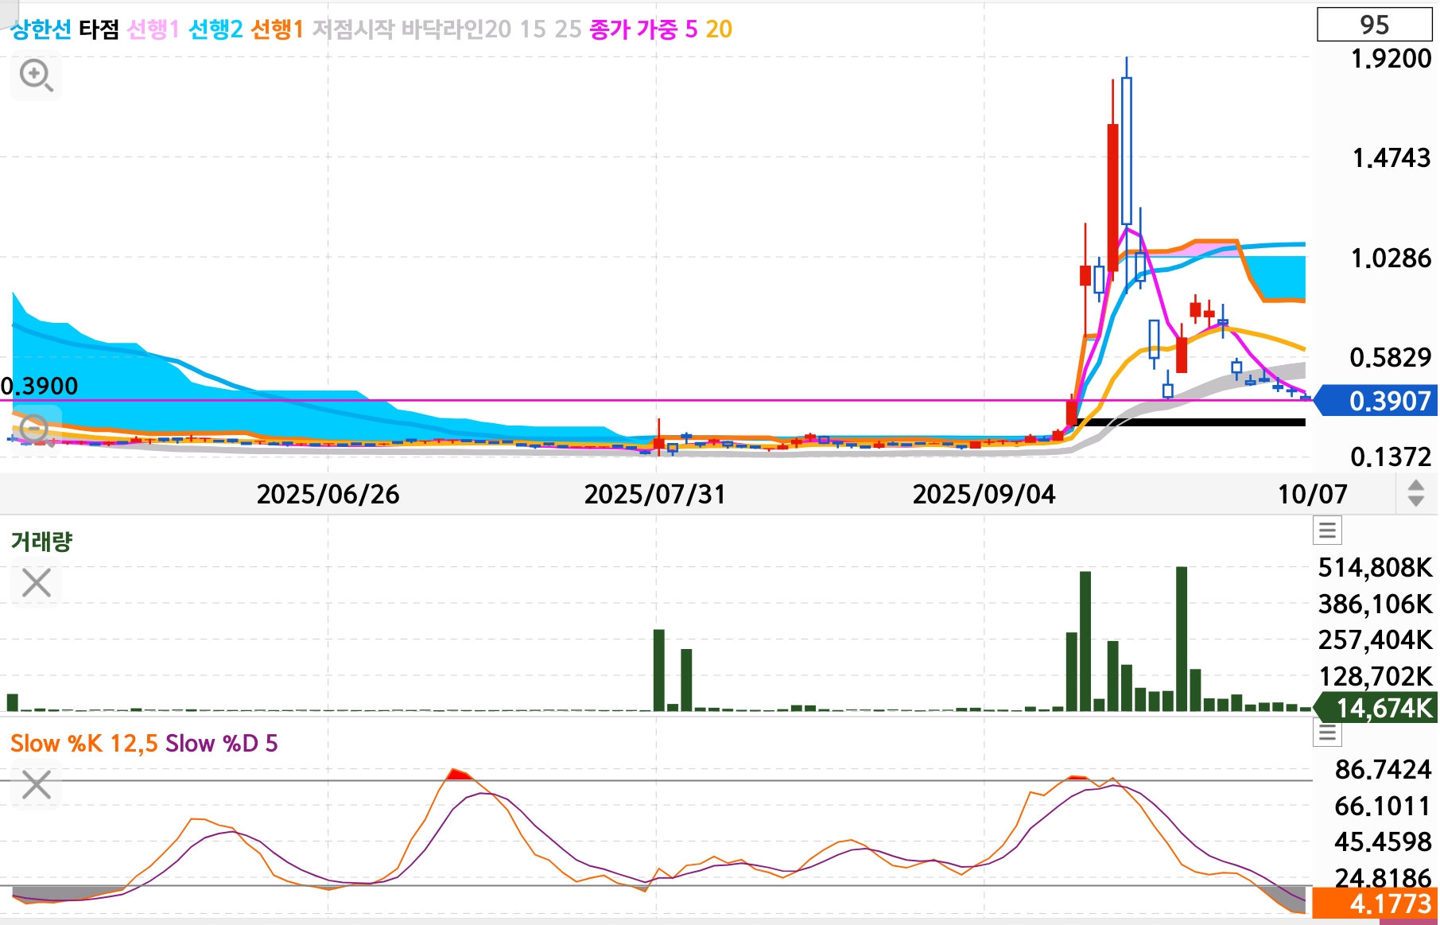Select the 저점시작 indicator label
This screenshot has height=925, width=1440.
(x=353, y=29)
